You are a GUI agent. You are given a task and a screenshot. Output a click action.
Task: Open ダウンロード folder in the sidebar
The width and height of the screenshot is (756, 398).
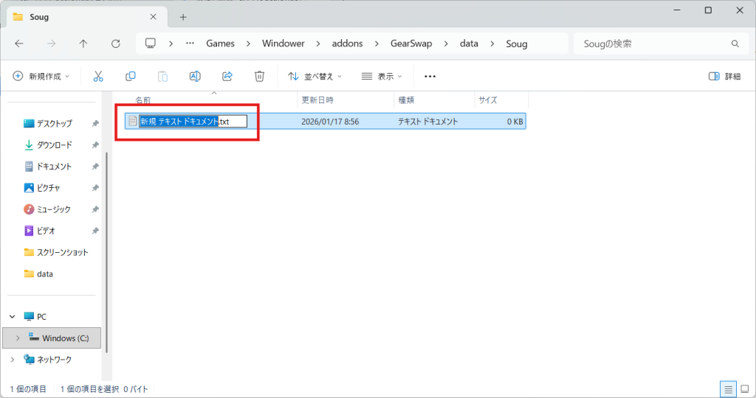(x=54, y=144)
